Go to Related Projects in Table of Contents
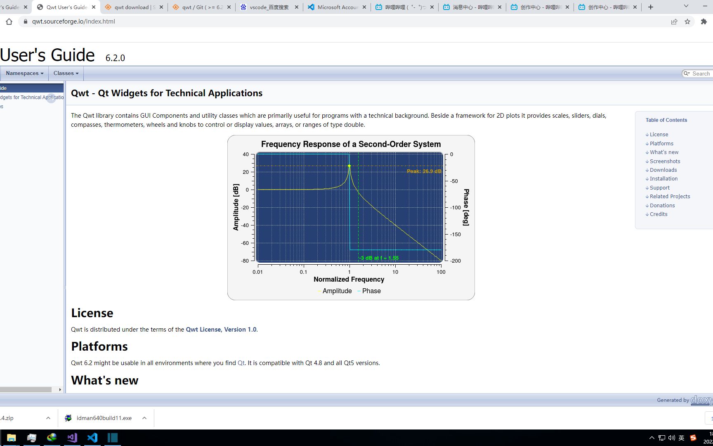 point(670,197)
